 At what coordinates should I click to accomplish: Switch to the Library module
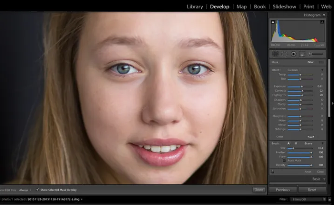[x=195, y=7]
